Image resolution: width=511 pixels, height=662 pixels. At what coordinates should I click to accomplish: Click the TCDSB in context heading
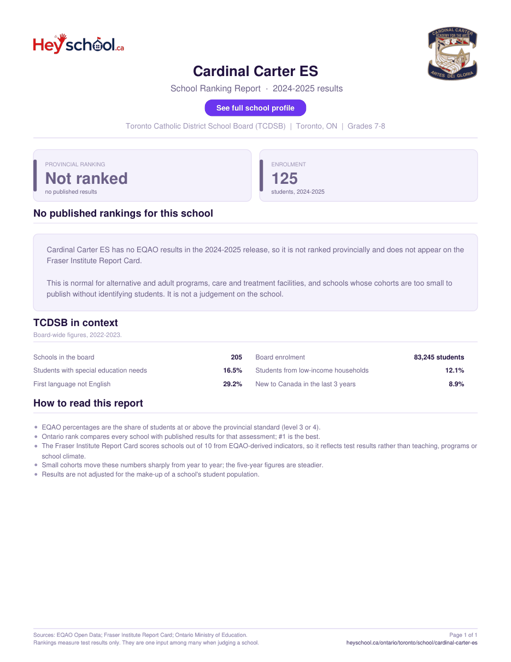coord(75,323)
